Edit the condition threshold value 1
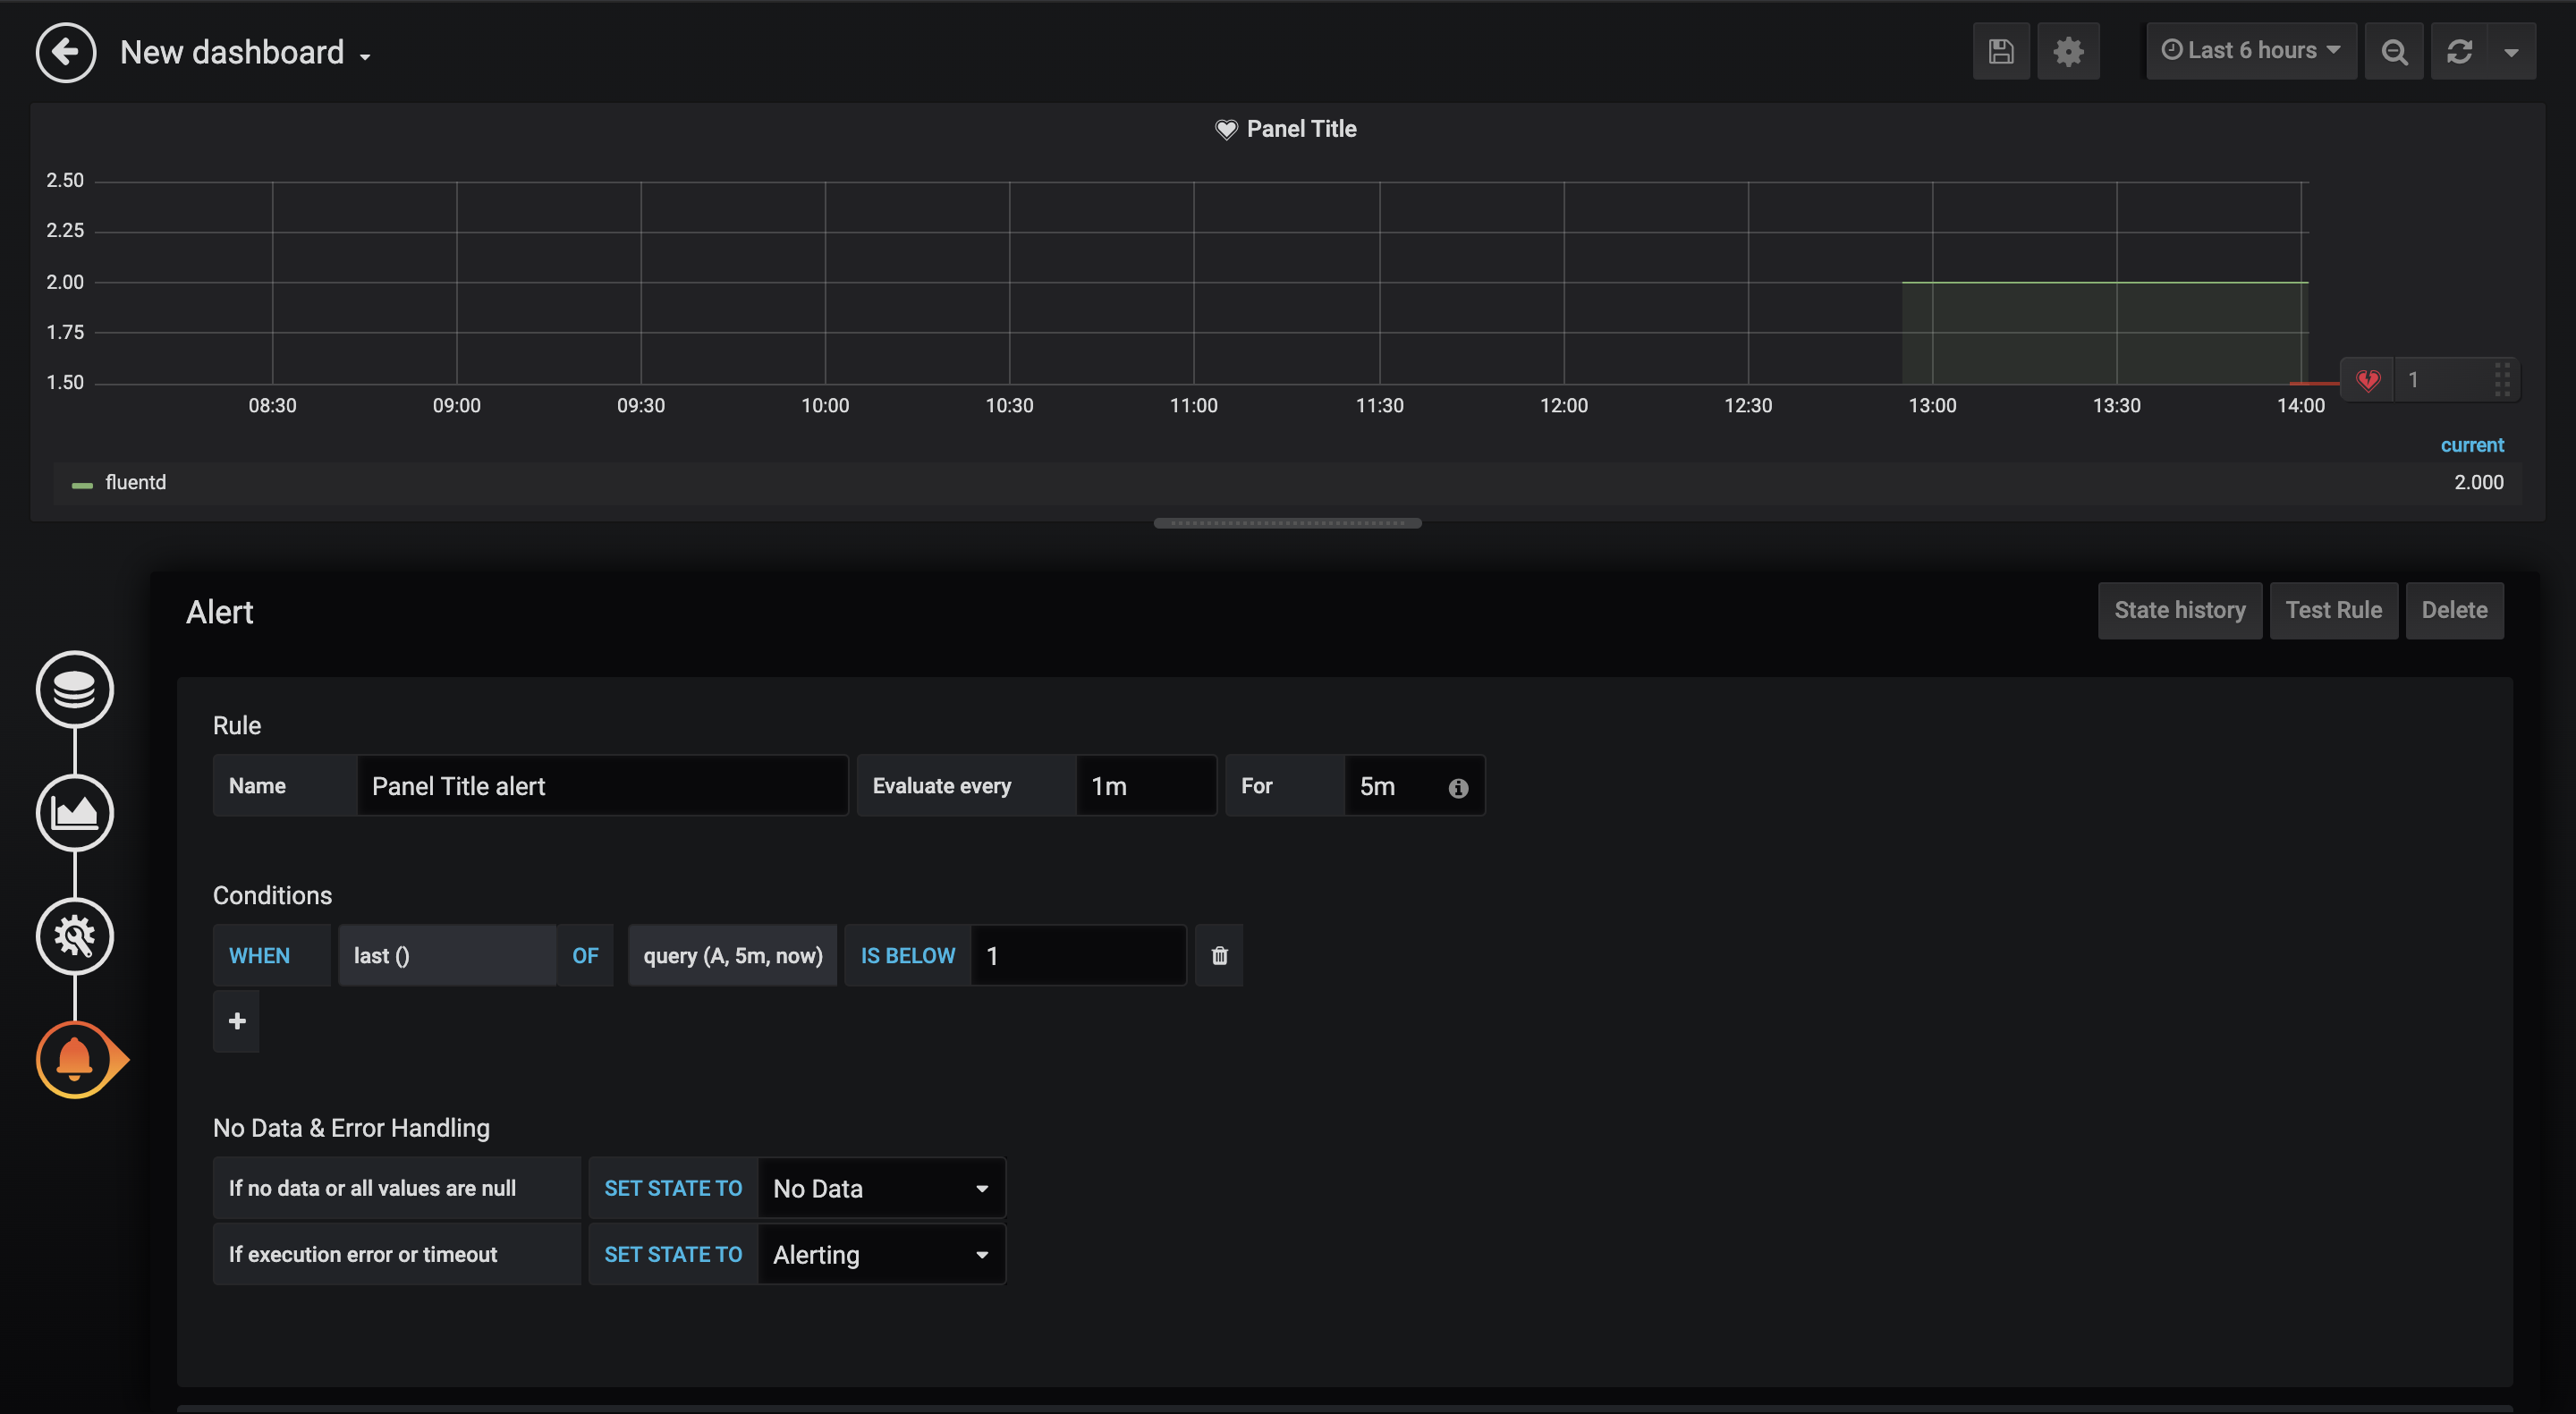The width and height of the screenshot is (2576, 1414). (x=1078, y=956)
